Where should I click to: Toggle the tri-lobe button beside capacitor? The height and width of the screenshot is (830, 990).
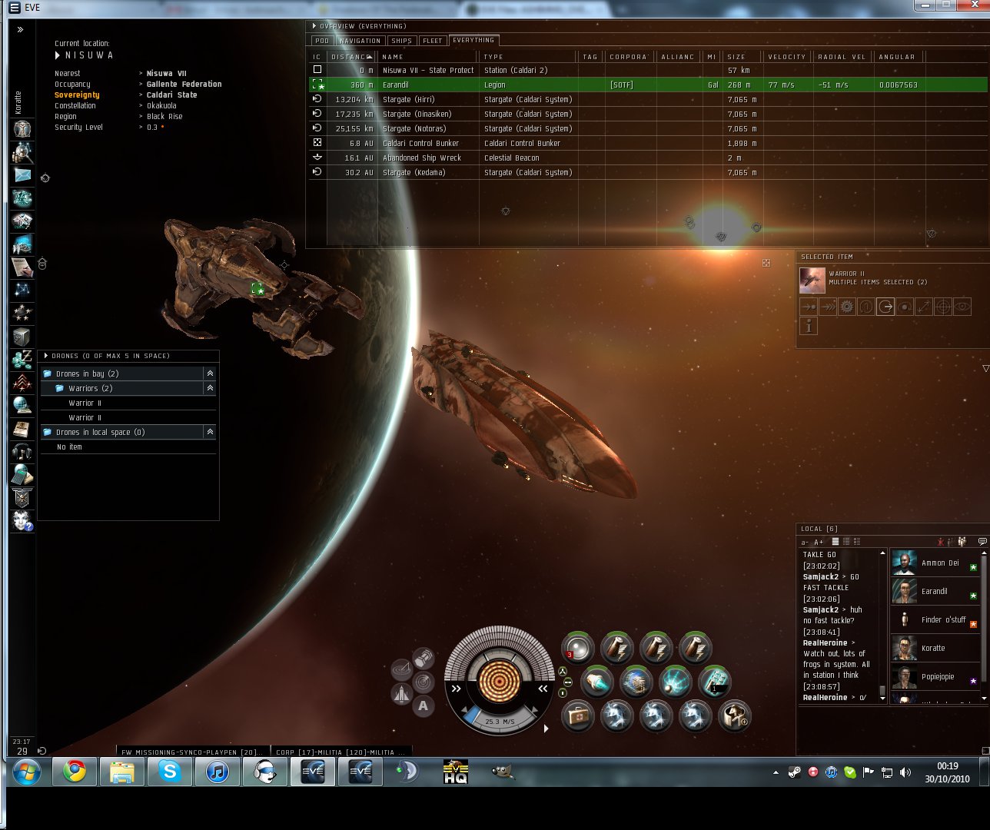click(563, 671)
